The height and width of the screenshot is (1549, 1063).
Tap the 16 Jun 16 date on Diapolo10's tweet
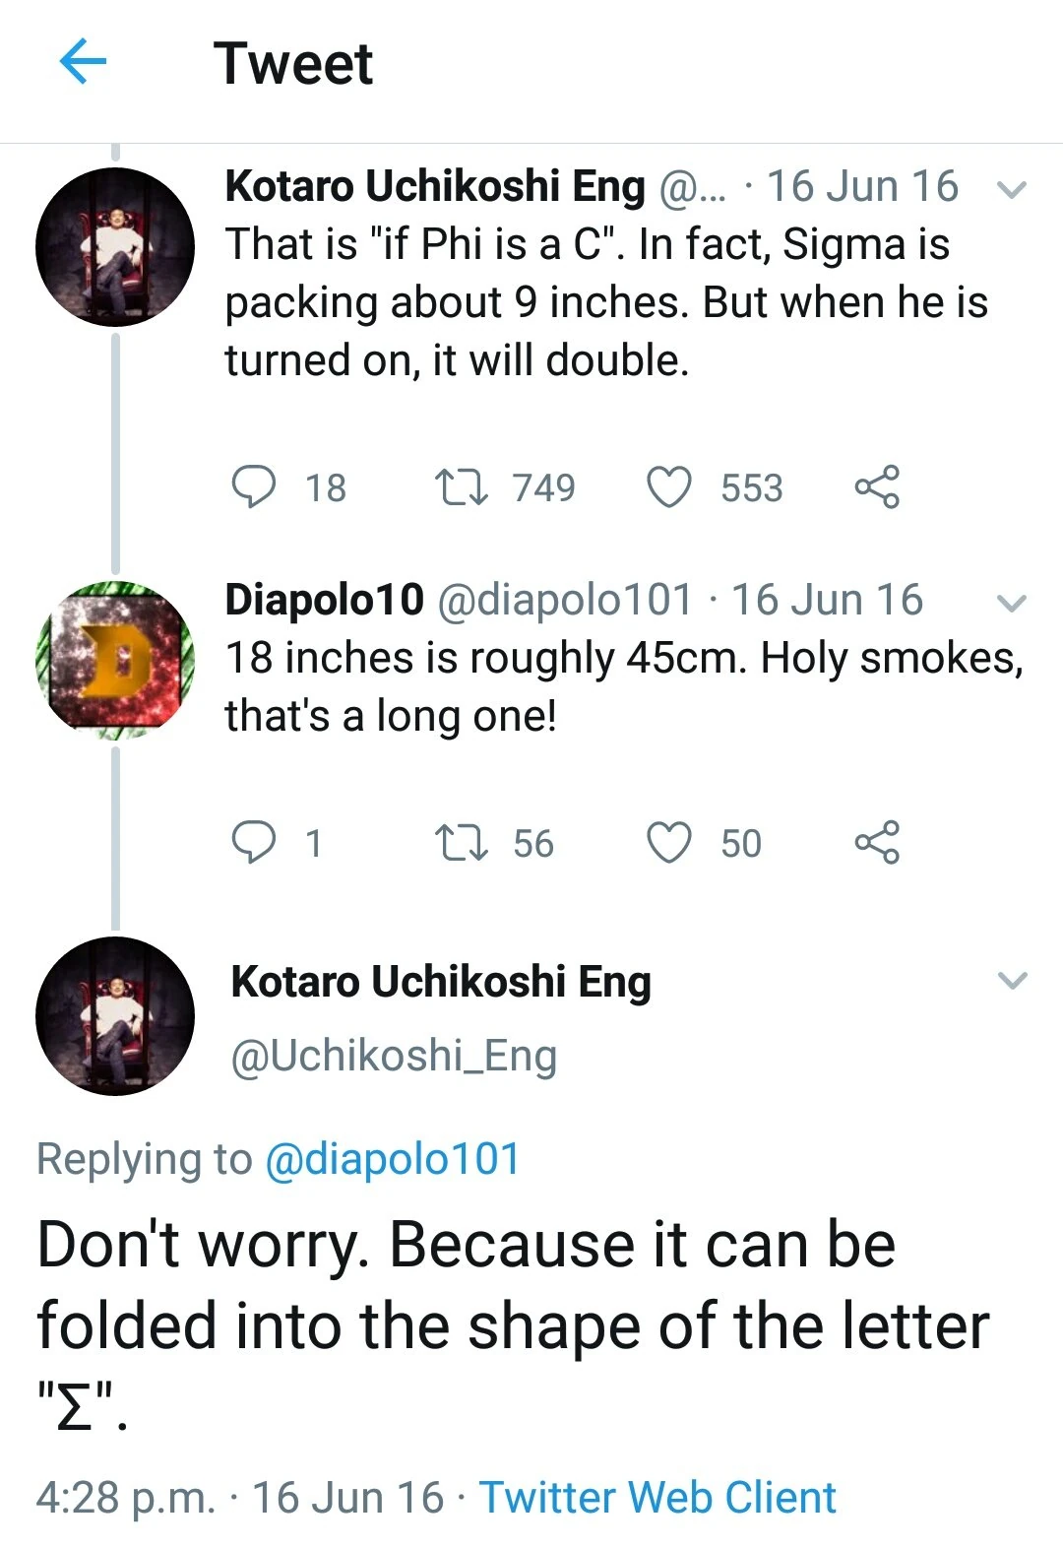tap(827, 600)
